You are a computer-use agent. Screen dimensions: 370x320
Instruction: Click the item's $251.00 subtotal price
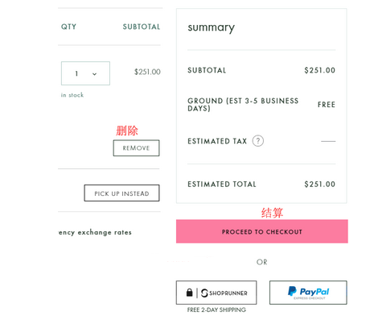coord(147,72)
